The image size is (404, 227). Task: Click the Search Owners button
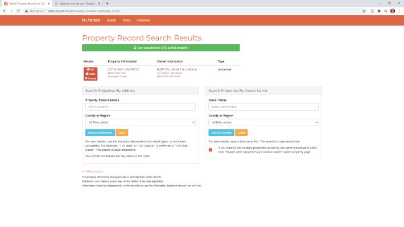coord(221,133)
